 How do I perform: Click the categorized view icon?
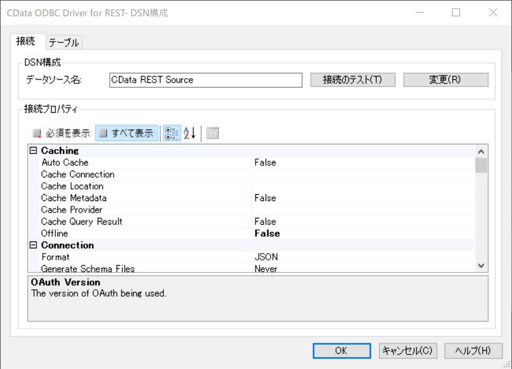(x=172, y=133)
